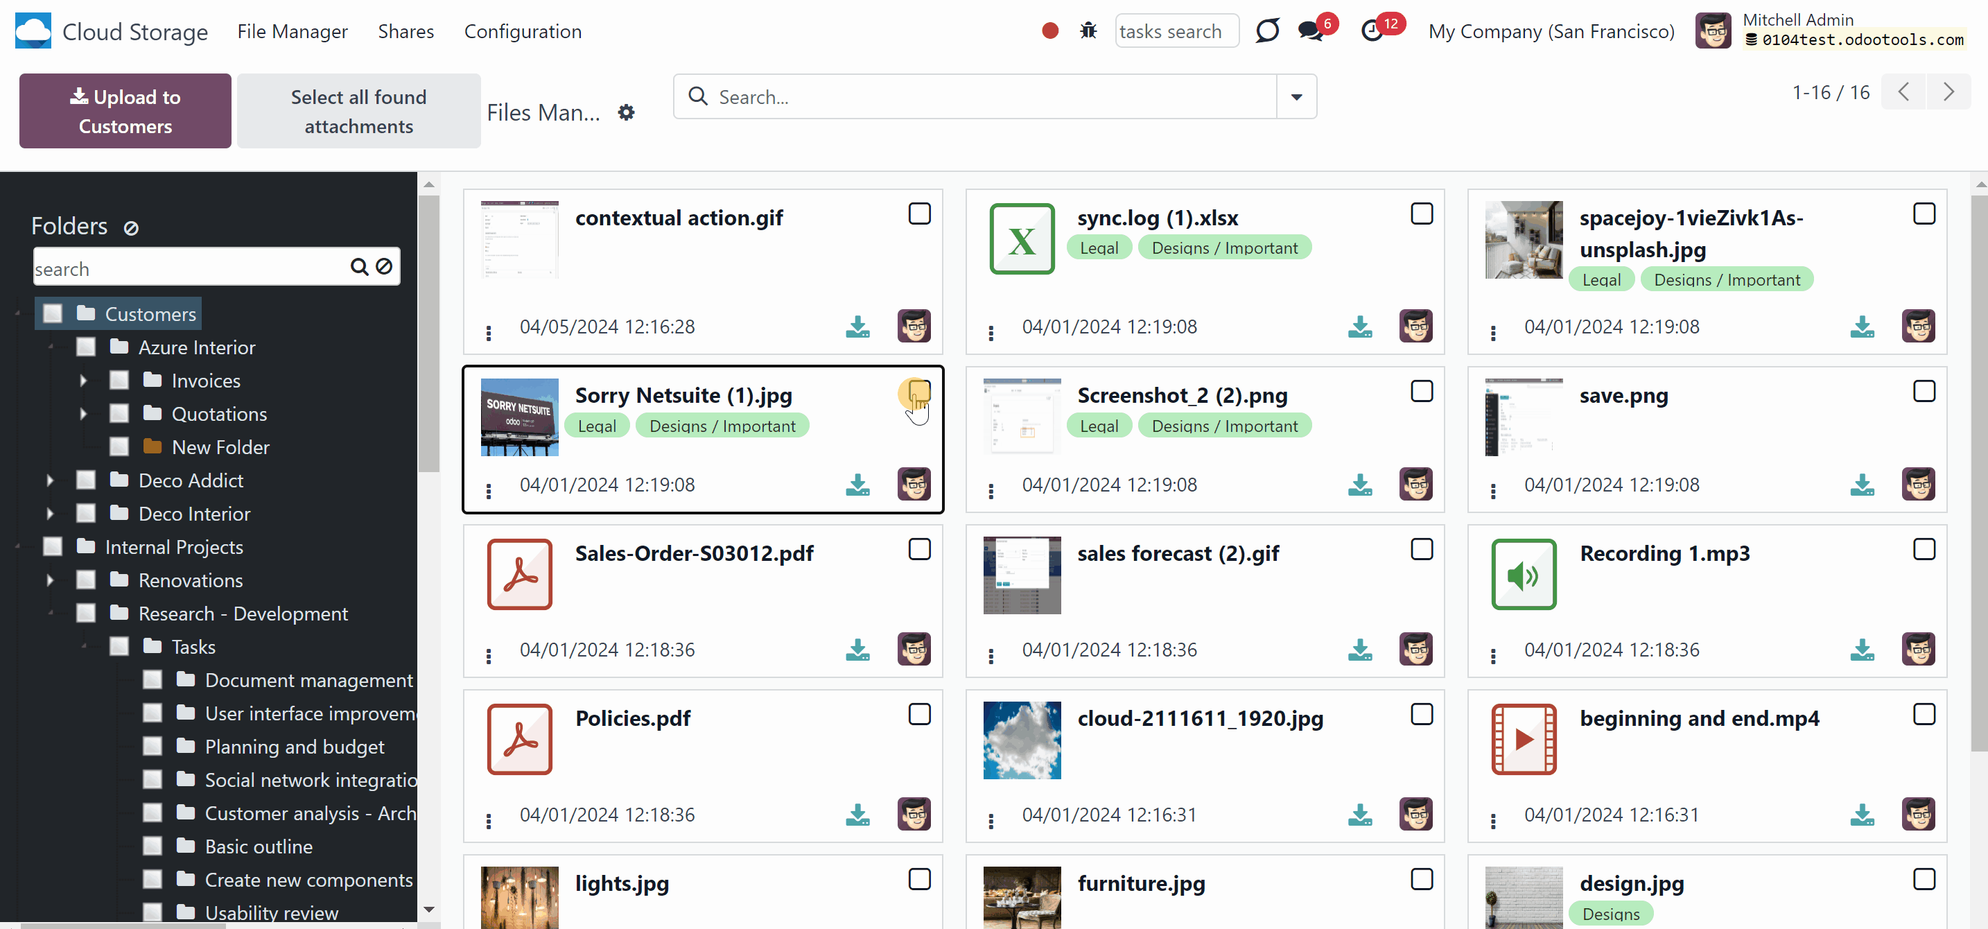Click the Folders panel scroll-down arrow
The height and width of the screenshot is (929, 1988).
429,910
